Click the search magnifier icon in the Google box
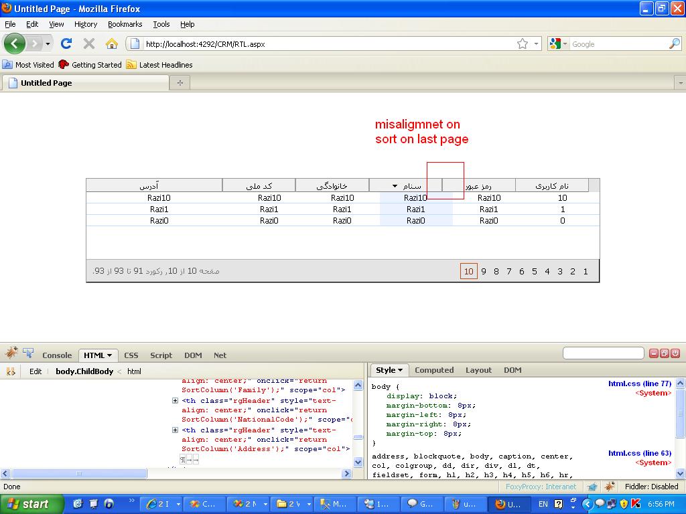This screenshot has width=686, height=514. tap(674, 44)
